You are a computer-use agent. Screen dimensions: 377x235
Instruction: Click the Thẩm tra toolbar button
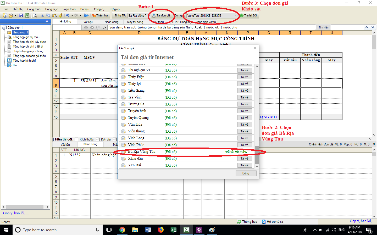100,16
